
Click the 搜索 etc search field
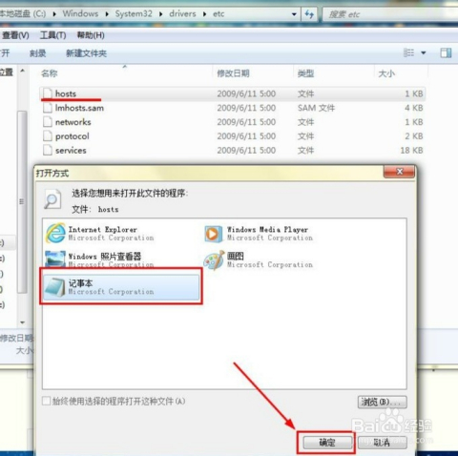pos(390,14)
